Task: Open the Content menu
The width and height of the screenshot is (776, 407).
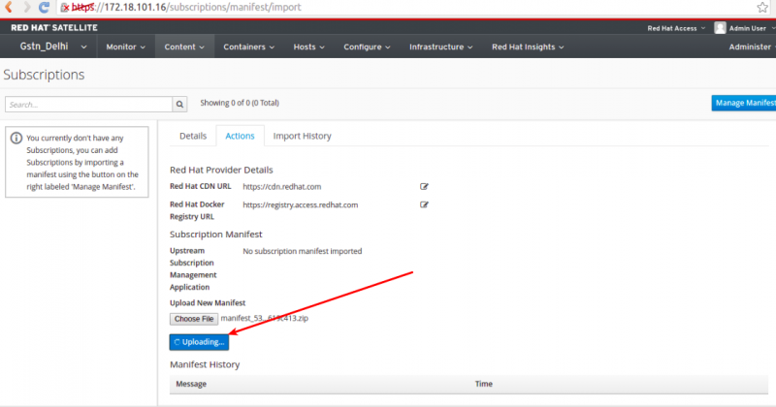Action: [184, 47]
